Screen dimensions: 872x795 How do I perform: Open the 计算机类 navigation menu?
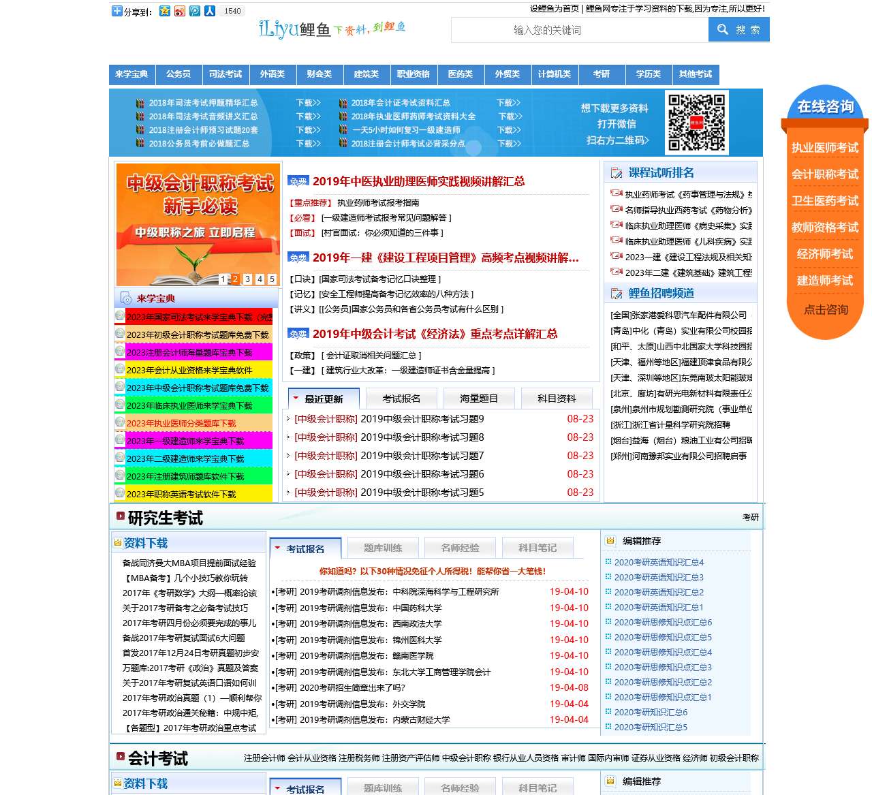point(555,74)
